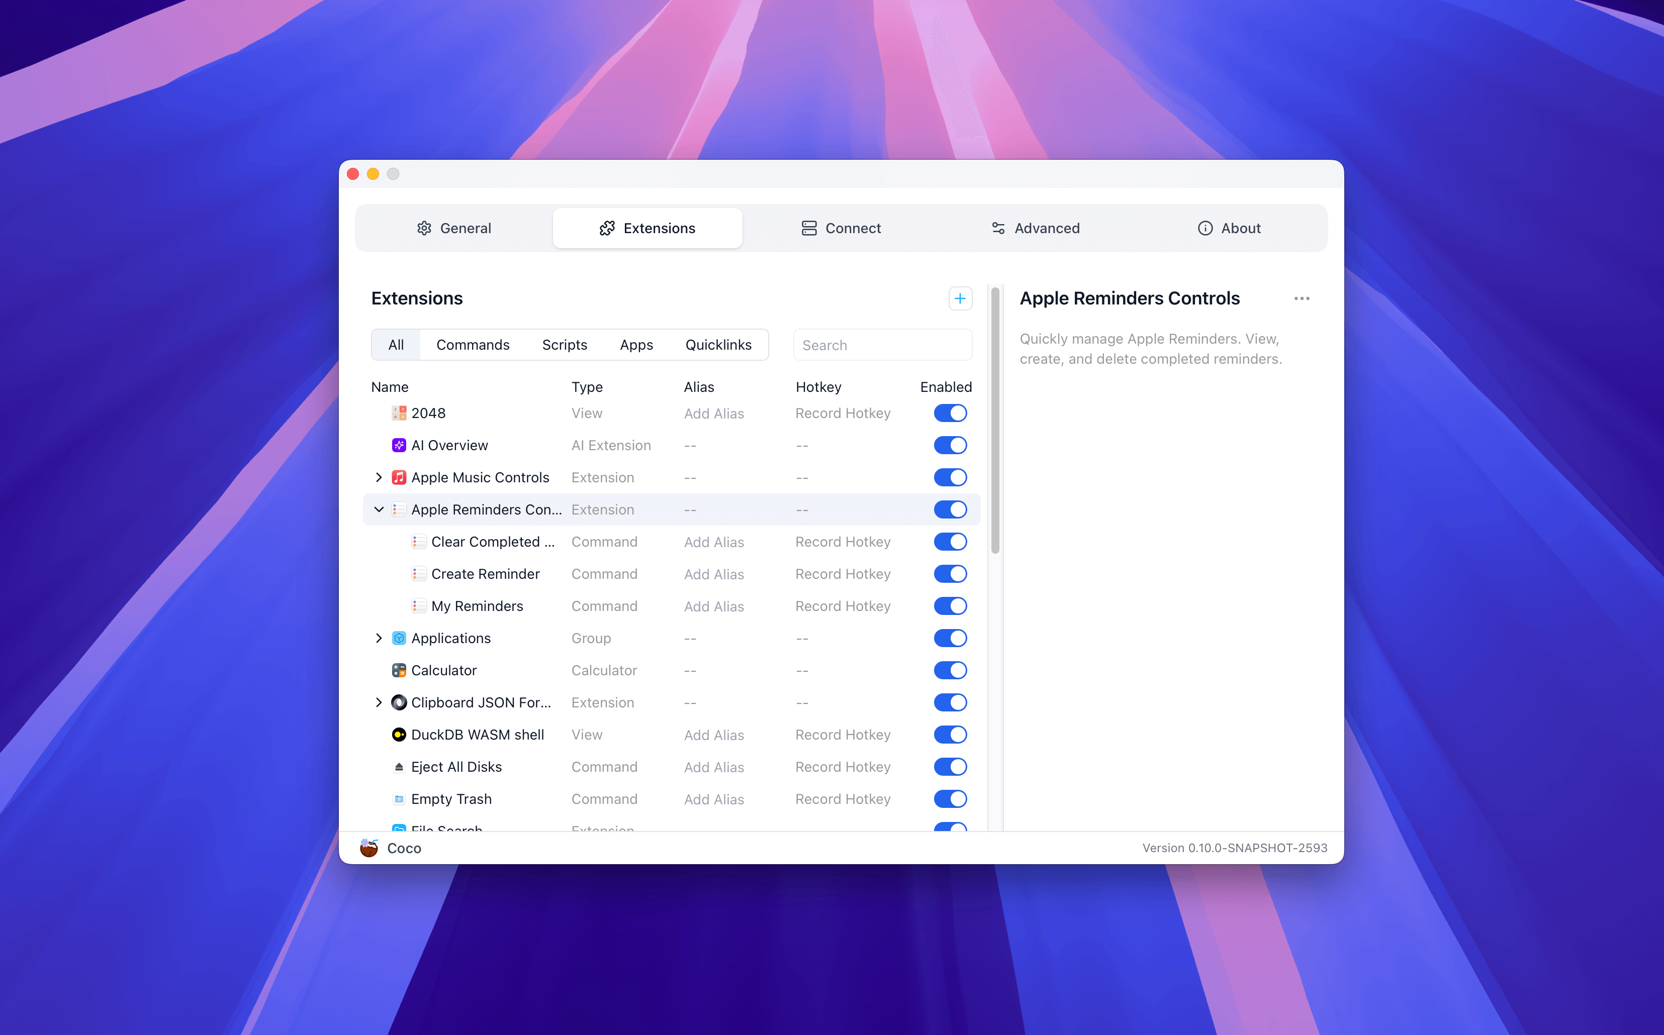Toggle off the Create Reminder command
The image size is (1664, 1035).
[x=950, y=574]
